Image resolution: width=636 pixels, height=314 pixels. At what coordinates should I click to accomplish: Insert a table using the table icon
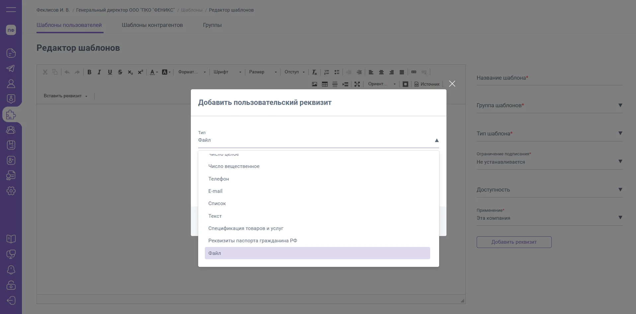[x=325, y=84]
